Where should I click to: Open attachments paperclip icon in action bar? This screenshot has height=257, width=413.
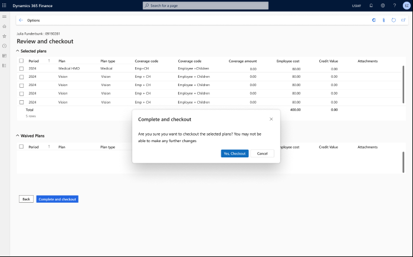click(383, 20)
